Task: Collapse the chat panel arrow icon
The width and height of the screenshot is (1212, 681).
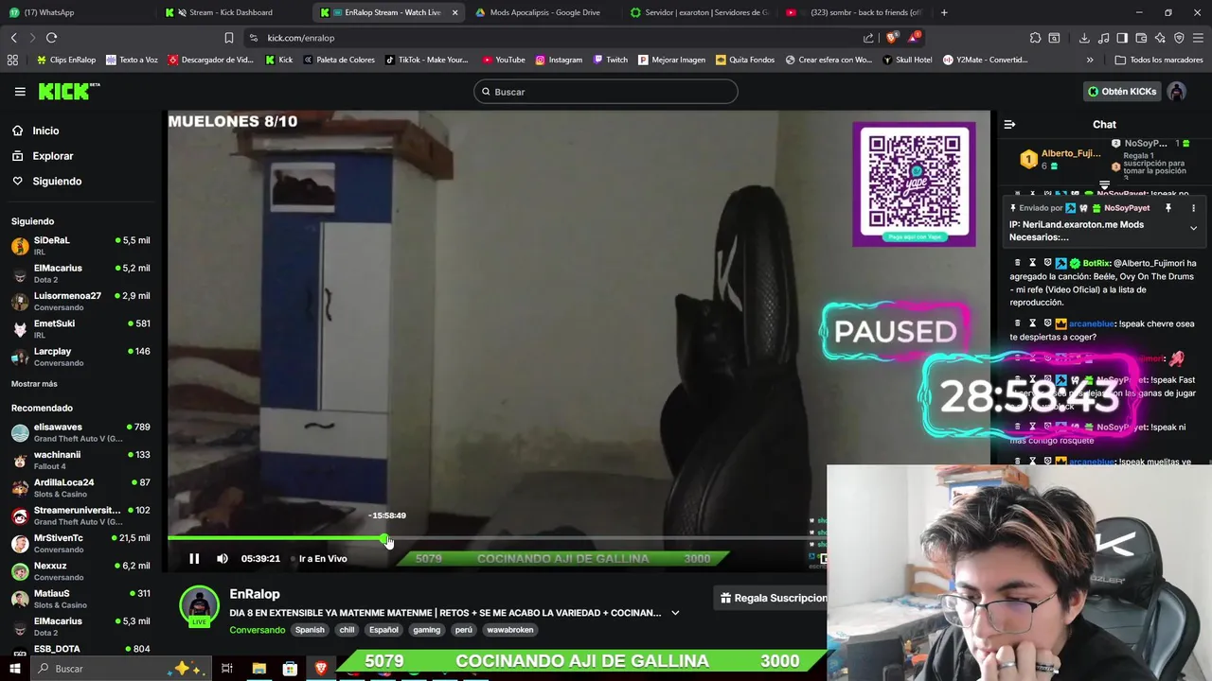Action: (x=1009, y=124)
